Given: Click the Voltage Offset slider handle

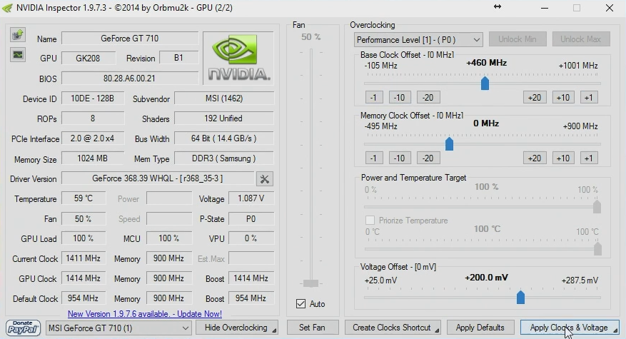Looking at the screenshot, I should 520,297.
